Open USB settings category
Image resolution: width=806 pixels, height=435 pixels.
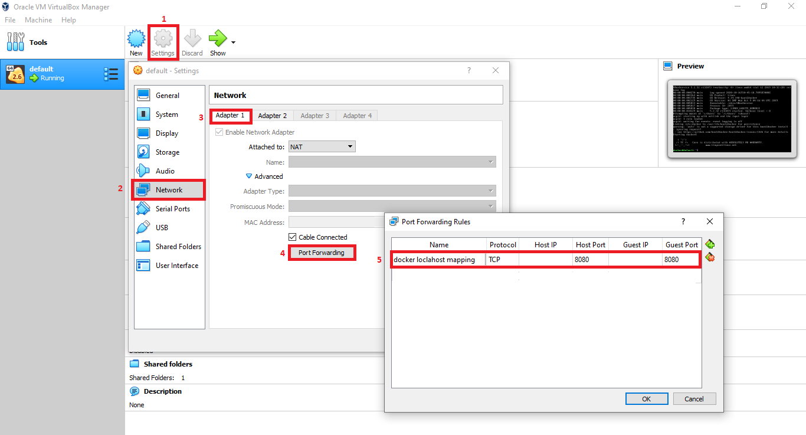[x=169, y=227]
